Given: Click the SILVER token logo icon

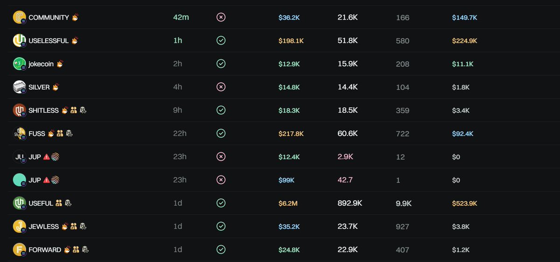Looking at the screenshot, I should pyautogui.click(x=19, y=87).
